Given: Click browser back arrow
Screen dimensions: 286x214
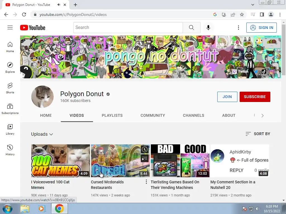Looking at the screenshot, I should pyautogui.click(x=6, y=14).
